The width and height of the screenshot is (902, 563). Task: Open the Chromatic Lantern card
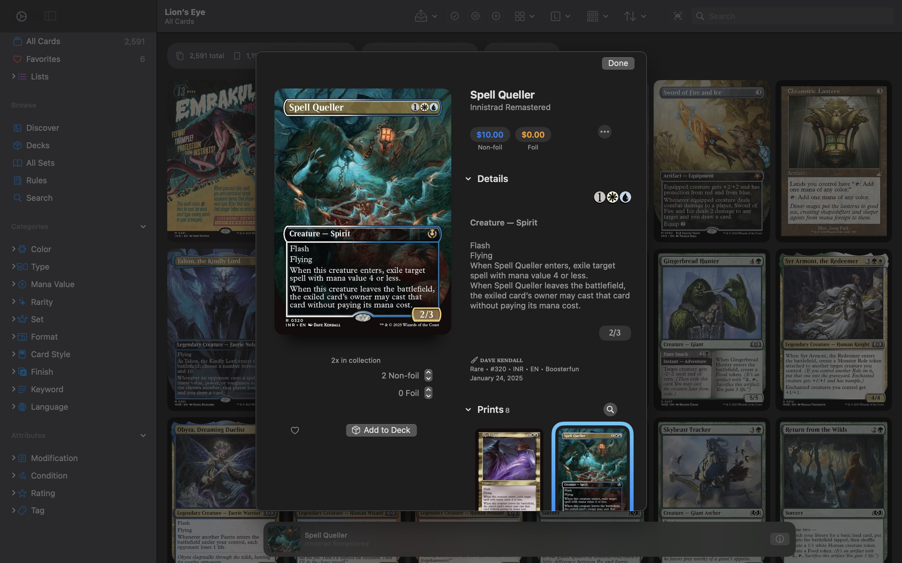click(x=833, y=161)
